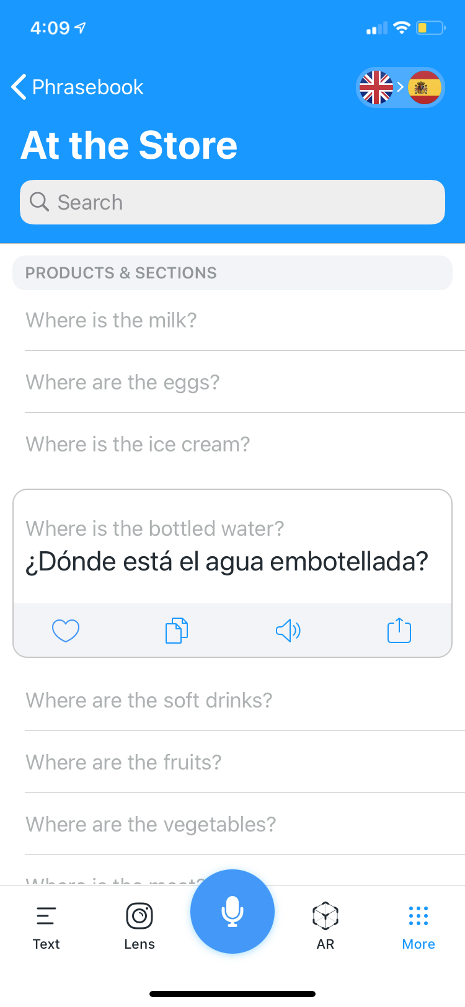The height and width of the screenshot is (1007, 465).
Task: Play audio with the speaker icon
Action: pyautogui.click(x=288, y=631)
